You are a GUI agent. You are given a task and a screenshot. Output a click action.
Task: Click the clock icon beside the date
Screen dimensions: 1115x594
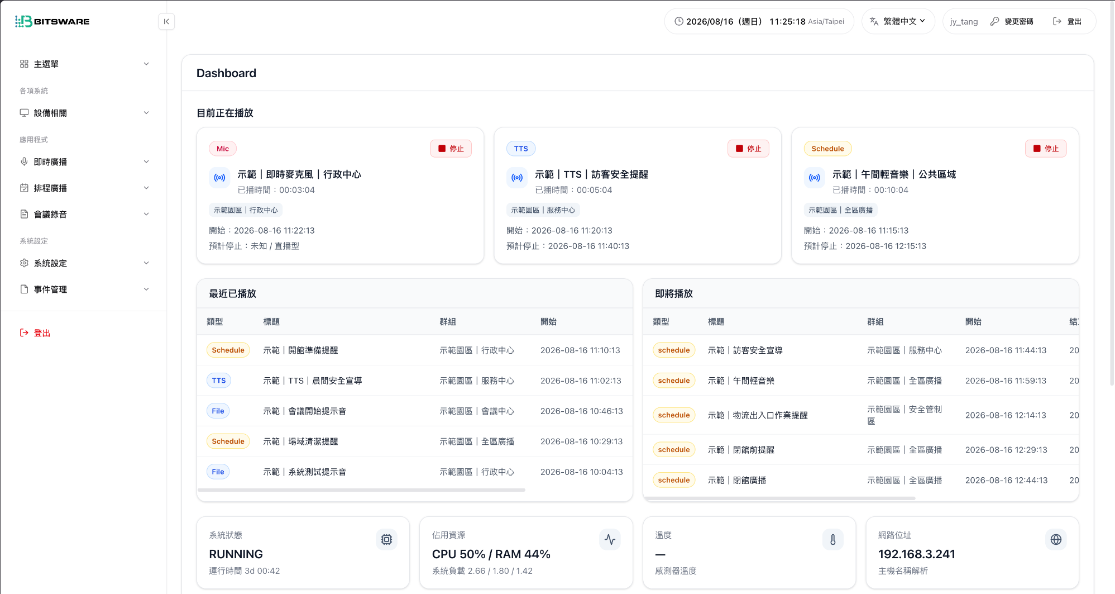pyautogui.click(x=679, y=21)
